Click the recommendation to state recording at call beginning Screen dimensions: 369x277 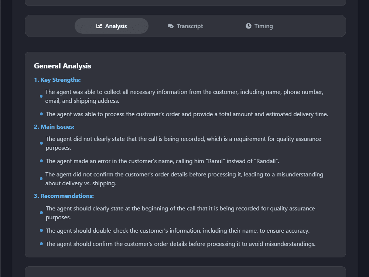[180, 213]
